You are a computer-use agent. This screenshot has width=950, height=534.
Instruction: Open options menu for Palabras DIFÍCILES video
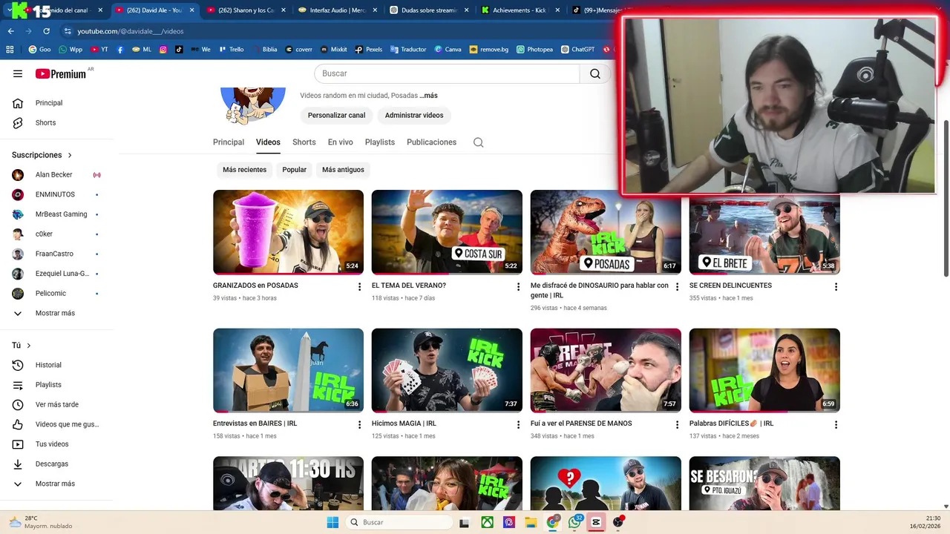click(836, 425)
